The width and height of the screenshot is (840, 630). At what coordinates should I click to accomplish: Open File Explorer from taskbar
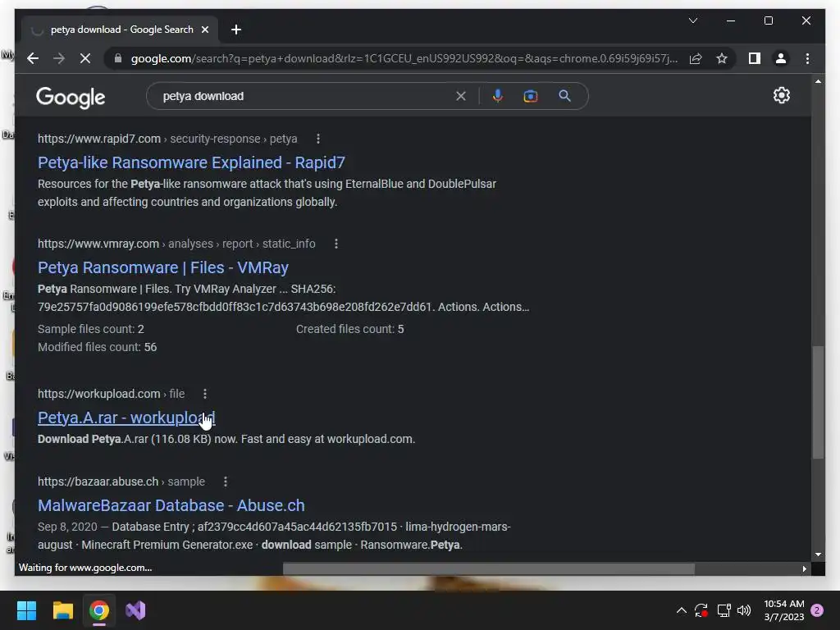pyautogui.click(x=62, y=610)
